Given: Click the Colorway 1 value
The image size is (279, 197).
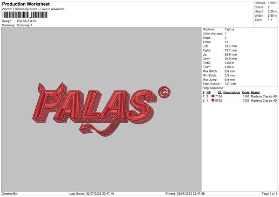Looking at the screenshot, I should (x=25, y=25).
